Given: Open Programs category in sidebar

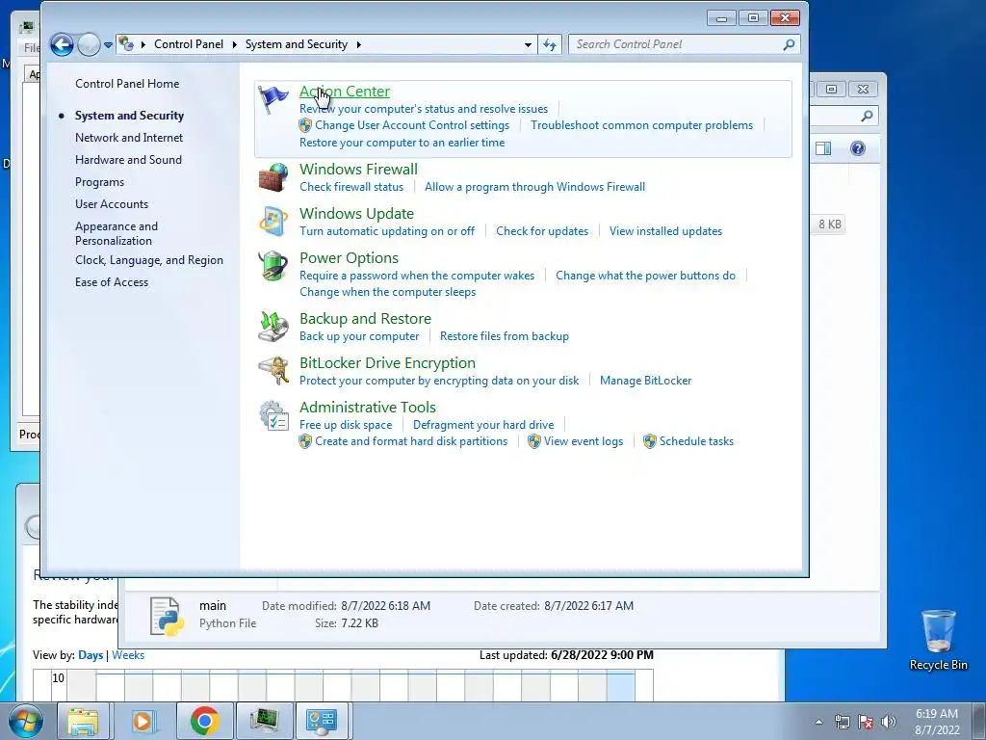Looking at the screenshot, I should (99, 182).
